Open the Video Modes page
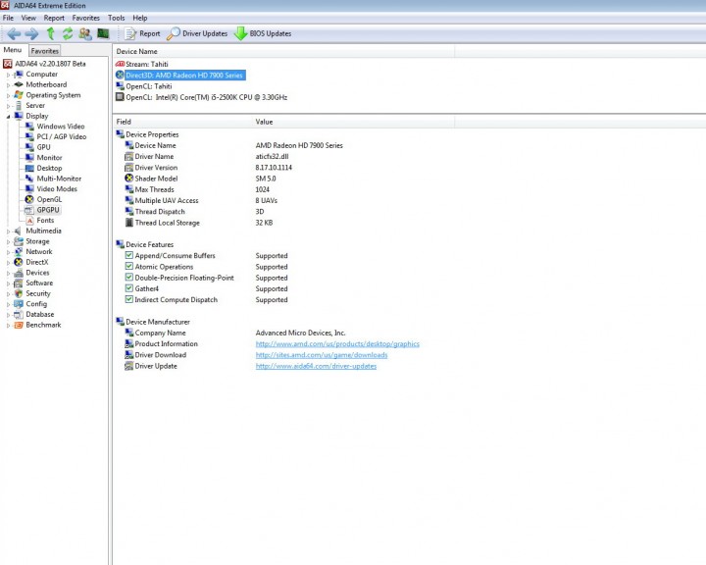Screen dimensions: 706x565 point(57,188)
